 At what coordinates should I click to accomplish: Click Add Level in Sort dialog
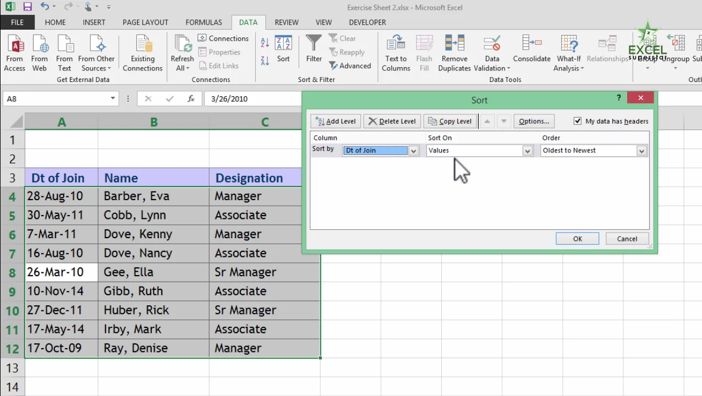(x=336, y=121)
